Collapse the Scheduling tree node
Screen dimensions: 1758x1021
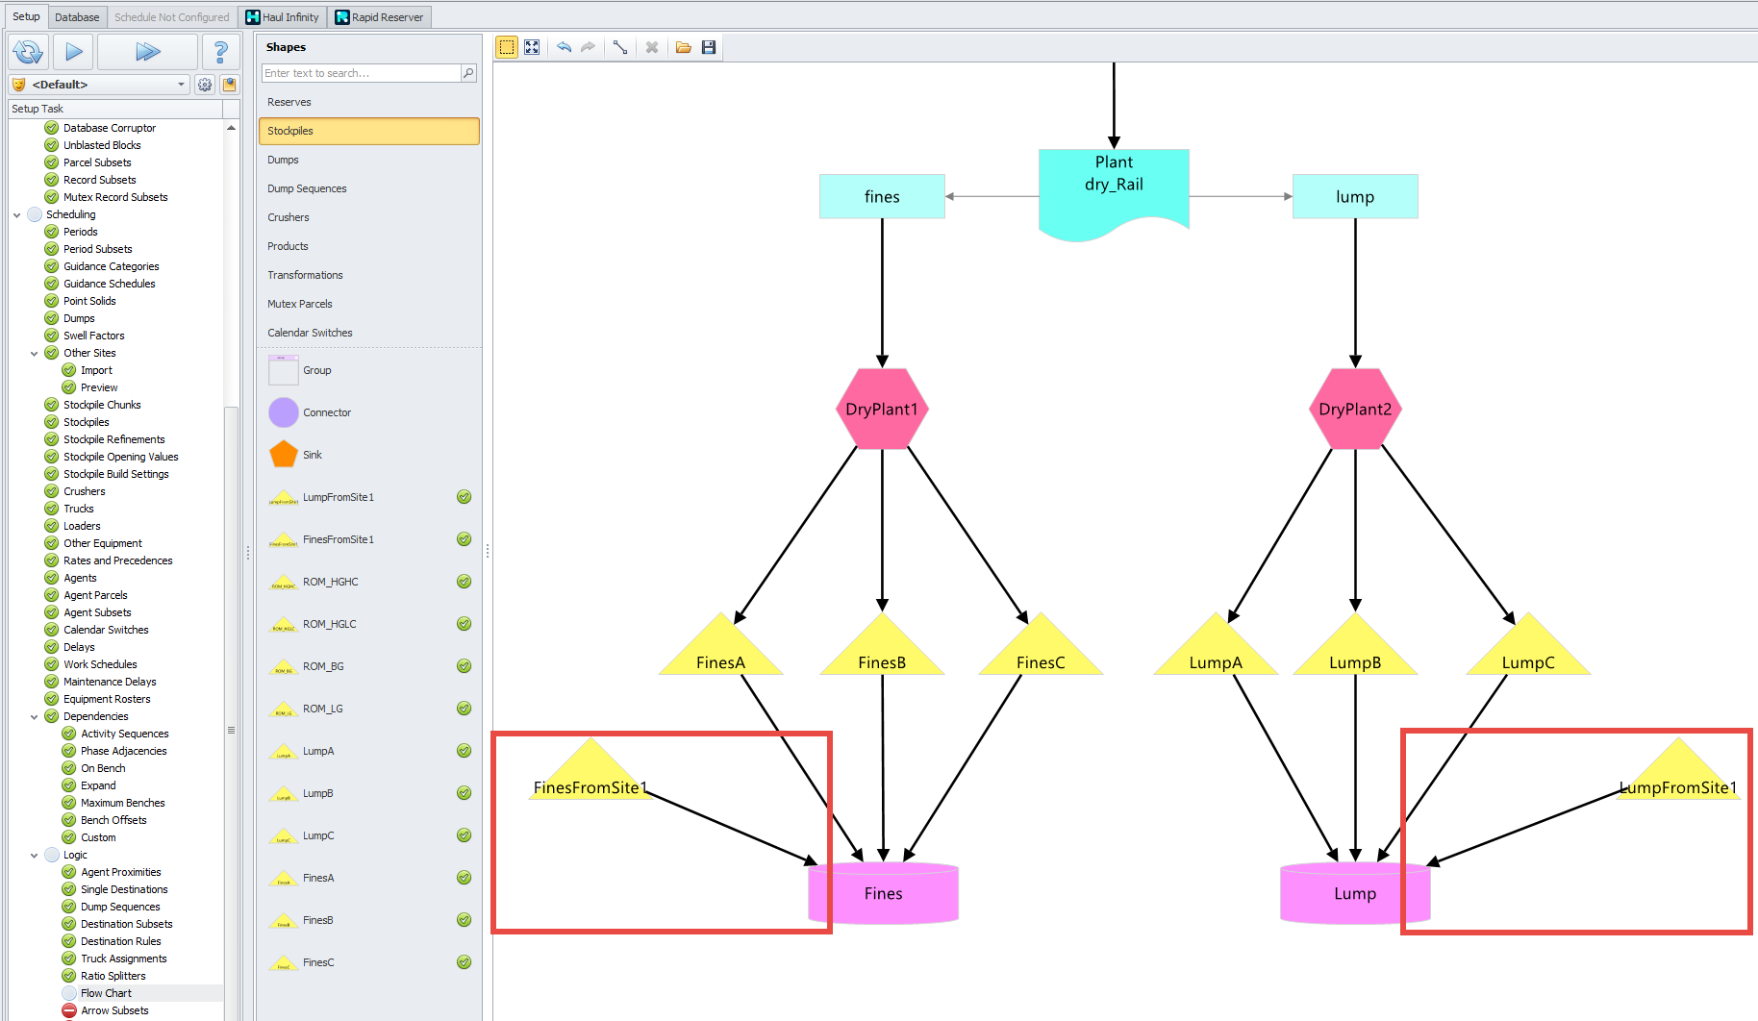coord(17,215)
